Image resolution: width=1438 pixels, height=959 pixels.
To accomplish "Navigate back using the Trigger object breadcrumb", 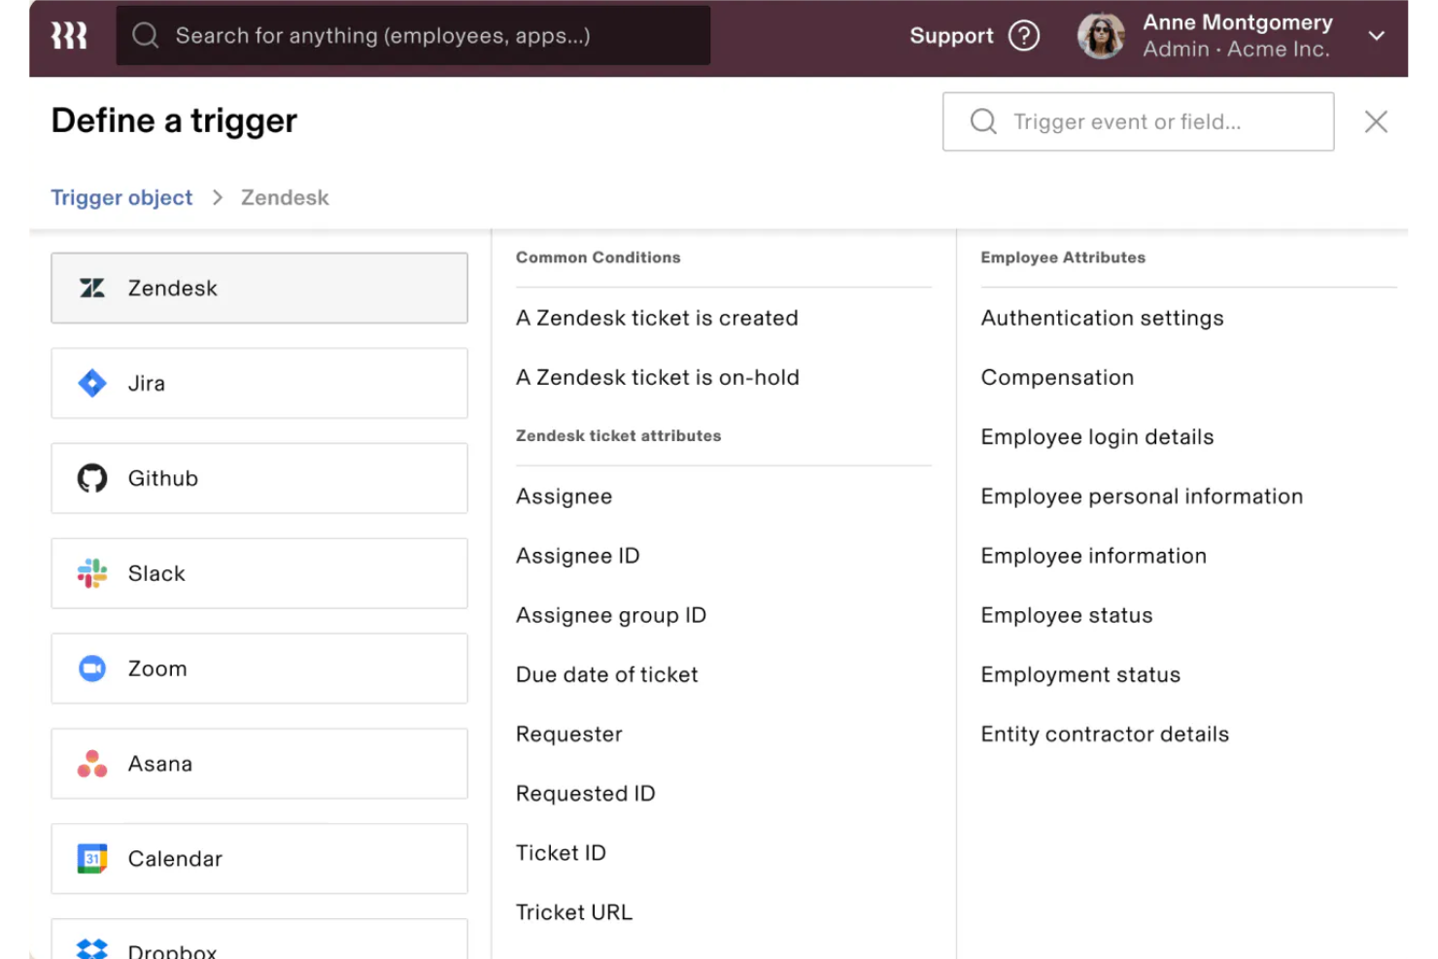I will pos(121,197).
